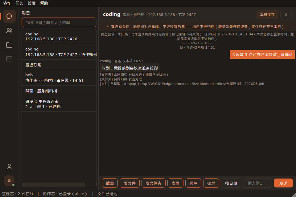Open the 帮助 menu
The height and width of the screenshot is (197, 296).
point(44,3)
